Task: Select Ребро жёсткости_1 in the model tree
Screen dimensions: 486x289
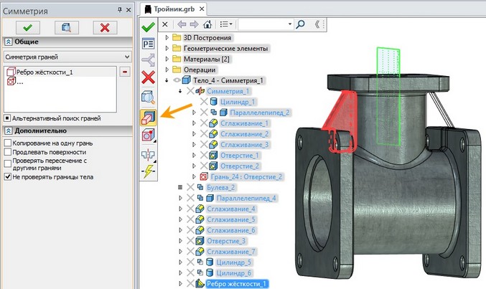Action: [237, 284]
